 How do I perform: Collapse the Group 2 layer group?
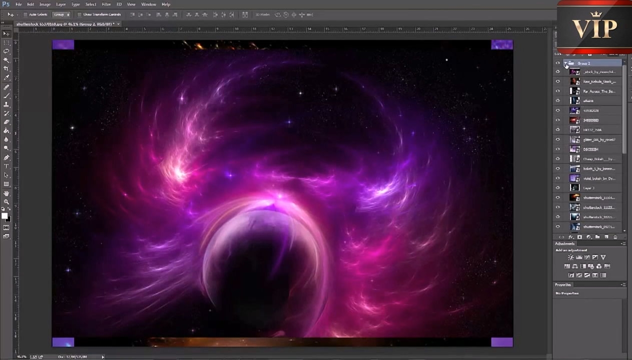[566, 63]
